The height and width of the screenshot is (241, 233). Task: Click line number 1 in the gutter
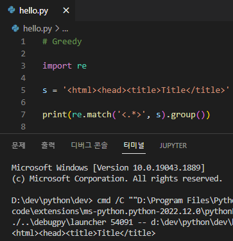23,42
